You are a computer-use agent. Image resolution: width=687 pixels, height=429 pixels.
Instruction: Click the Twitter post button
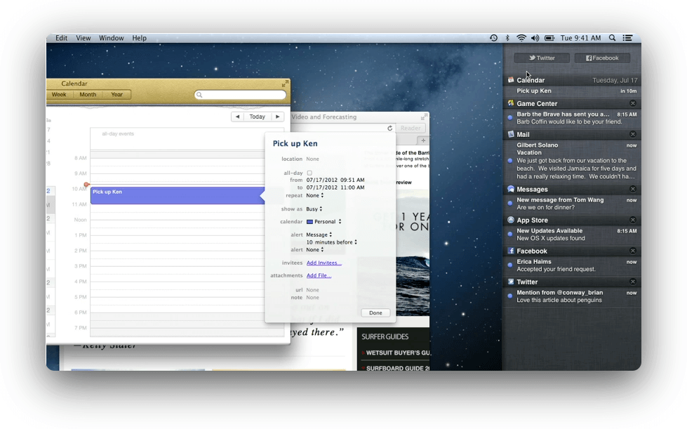(x=542, y=58)
